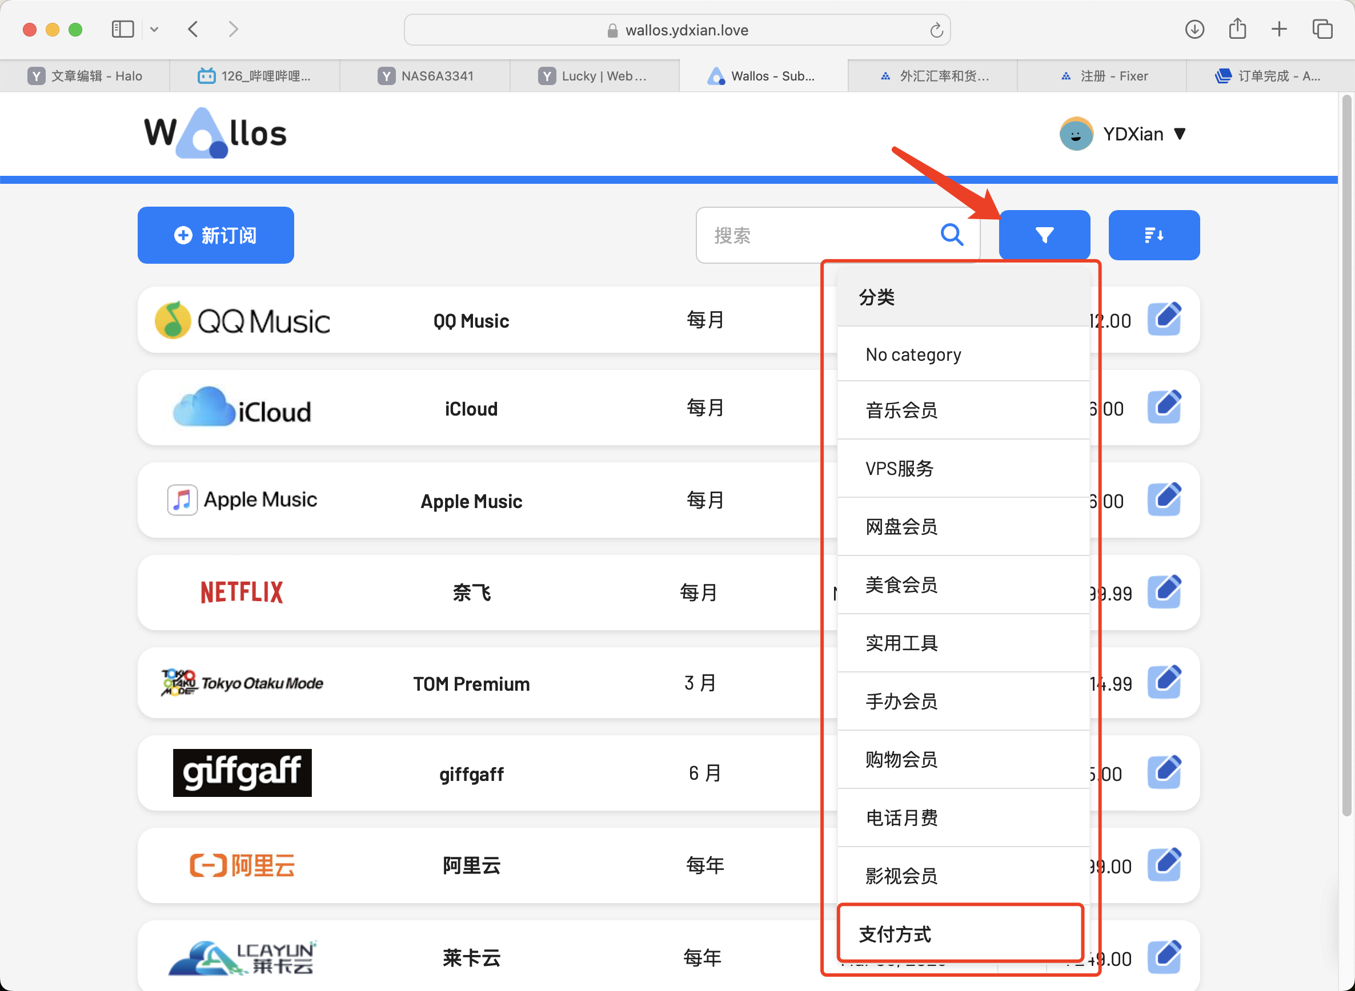Reload the wallos.ydxian.love page

pos(936,30)
